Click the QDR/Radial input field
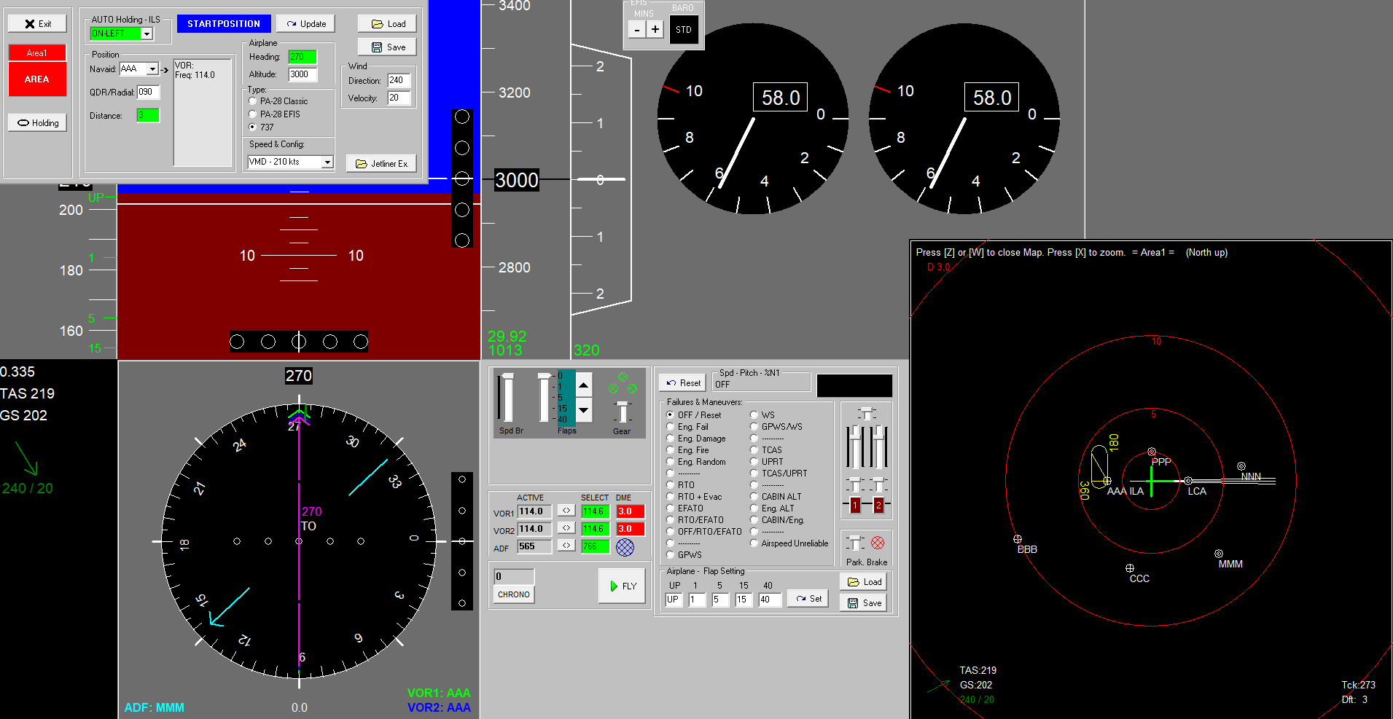The height and width of the screenshot is (719, 1393). [148, 93]
